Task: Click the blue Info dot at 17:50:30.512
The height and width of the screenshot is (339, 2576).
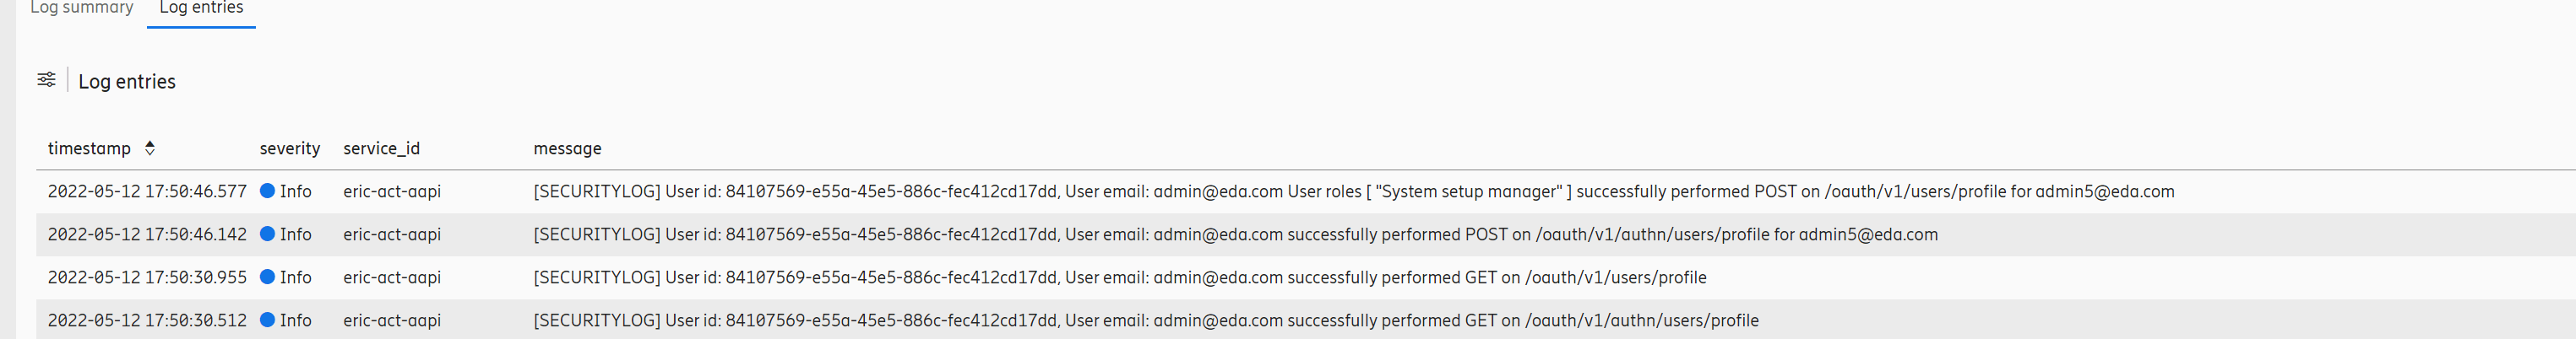Action: 267,319
